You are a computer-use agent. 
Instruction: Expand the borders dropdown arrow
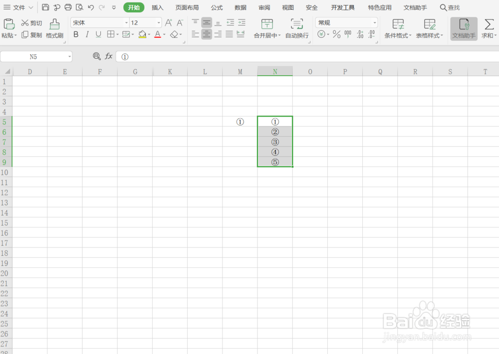(117, 34)
